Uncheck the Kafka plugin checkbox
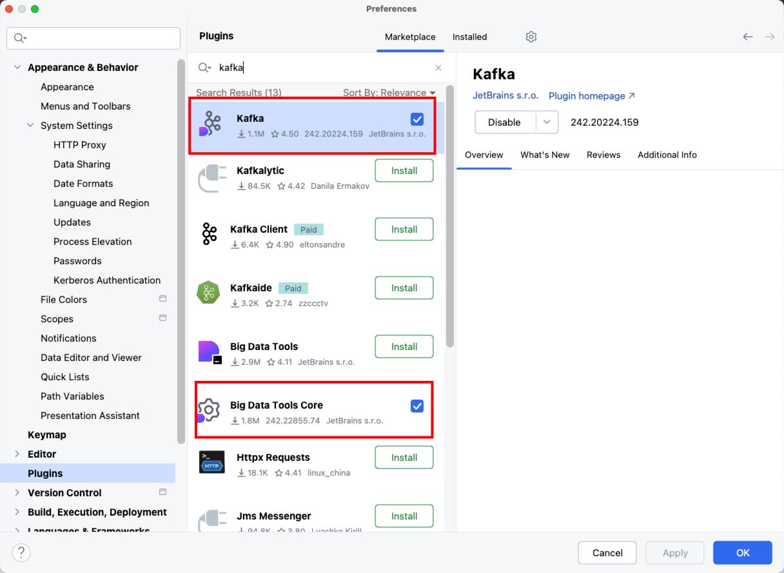This screenshot has width=784, height=573. pos(417,119)
